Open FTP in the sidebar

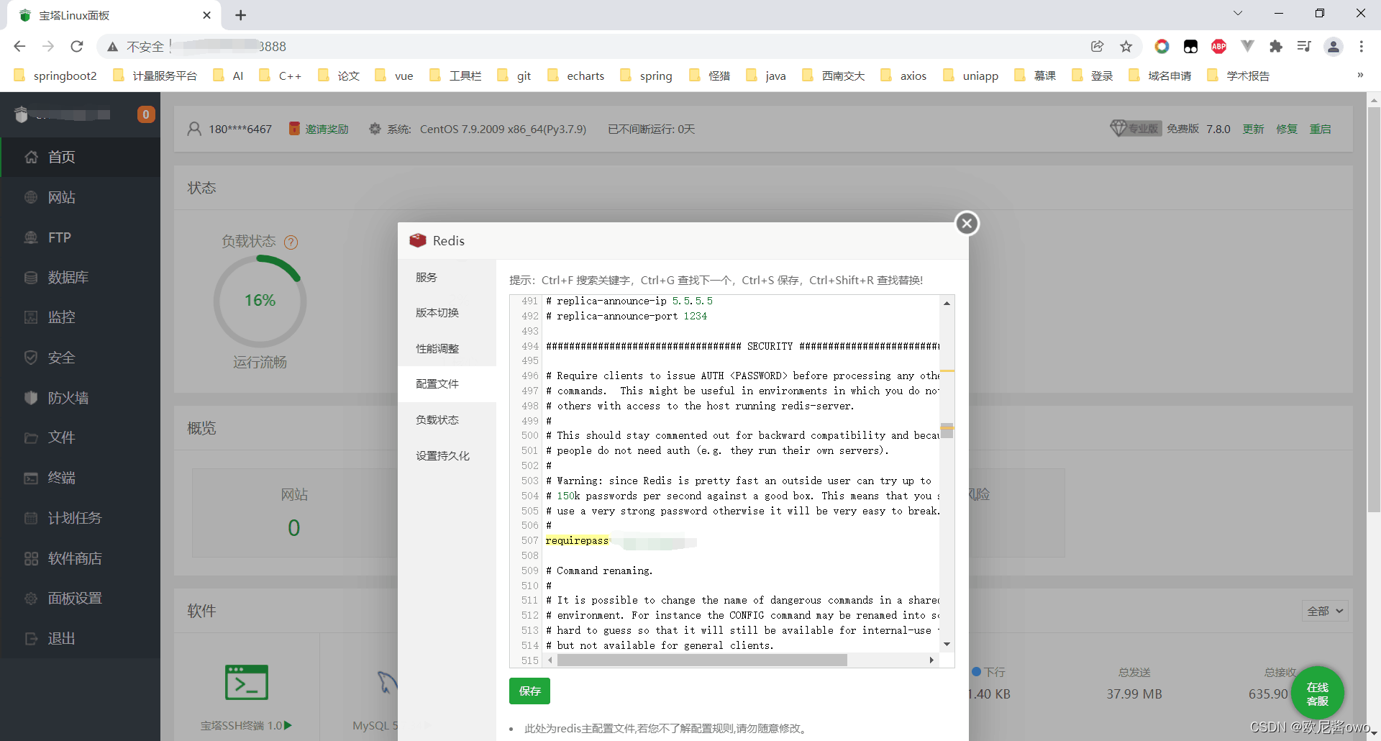click(x=80, y=237)
